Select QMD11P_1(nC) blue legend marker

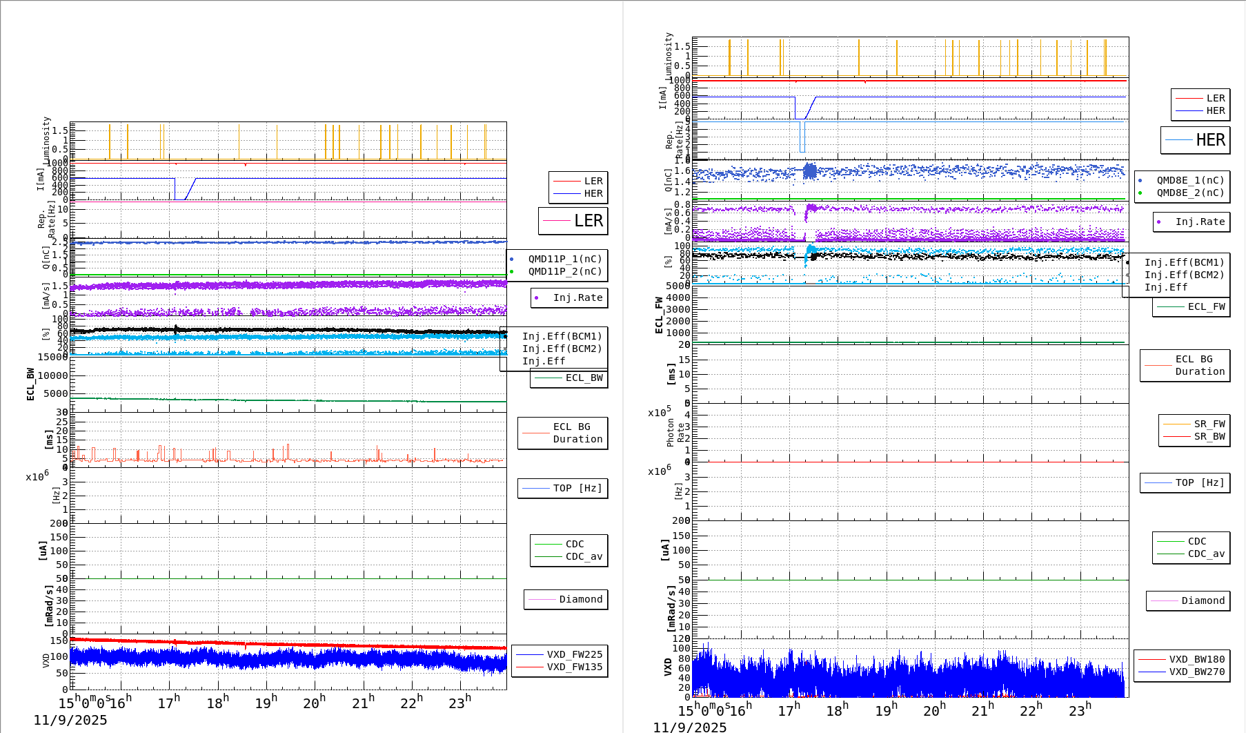tap(511, 260)
